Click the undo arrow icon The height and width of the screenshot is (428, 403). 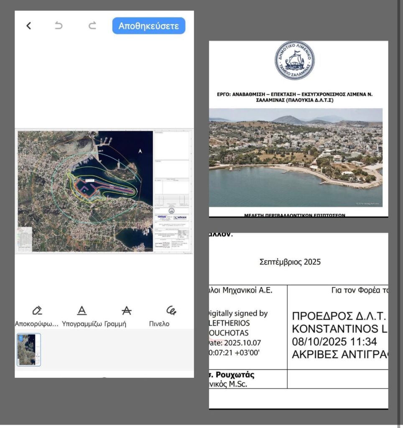(59, 26)
